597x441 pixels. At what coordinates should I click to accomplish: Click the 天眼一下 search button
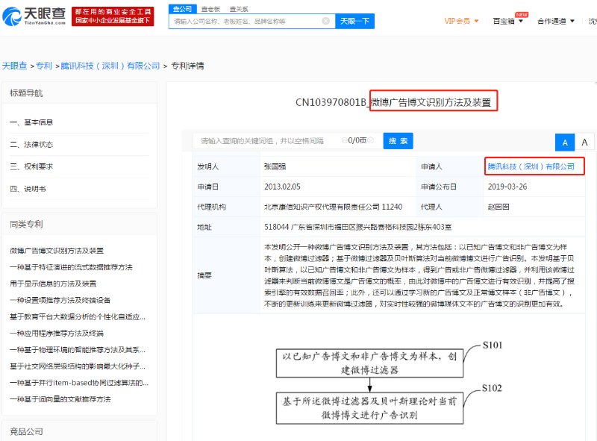354,21
